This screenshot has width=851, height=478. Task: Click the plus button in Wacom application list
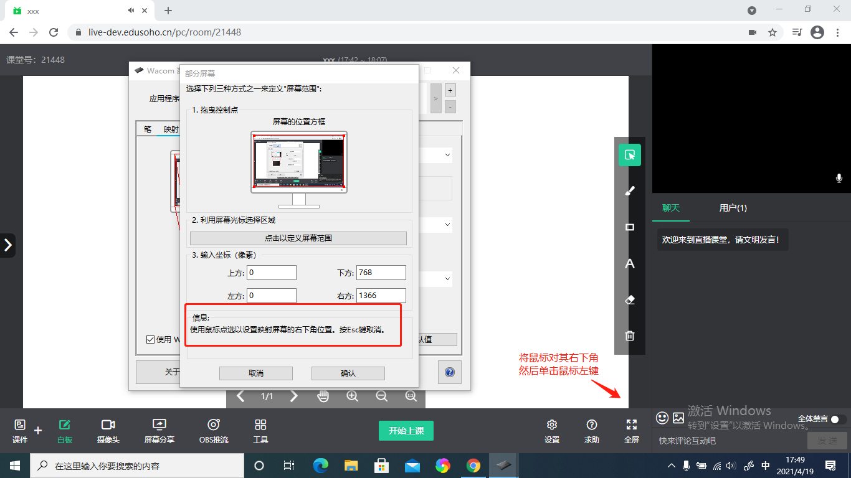coord(450,90)
